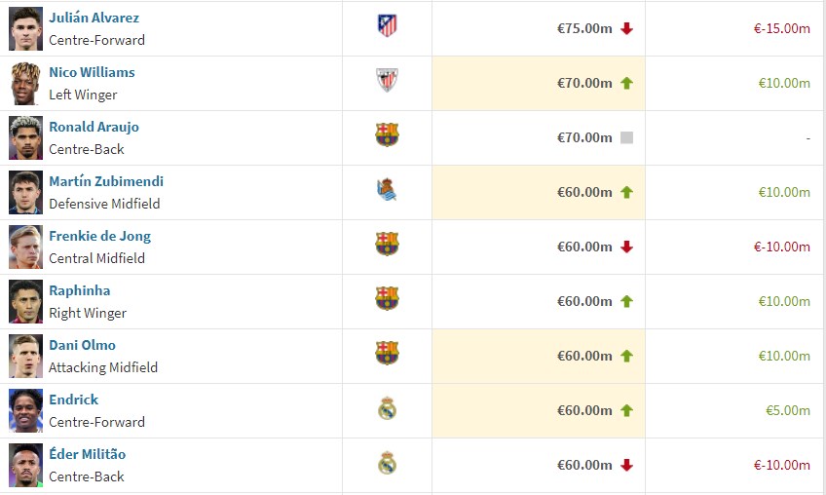Click Endrick €5.00m value difference

pyautogui.click(x=788, y=410)
